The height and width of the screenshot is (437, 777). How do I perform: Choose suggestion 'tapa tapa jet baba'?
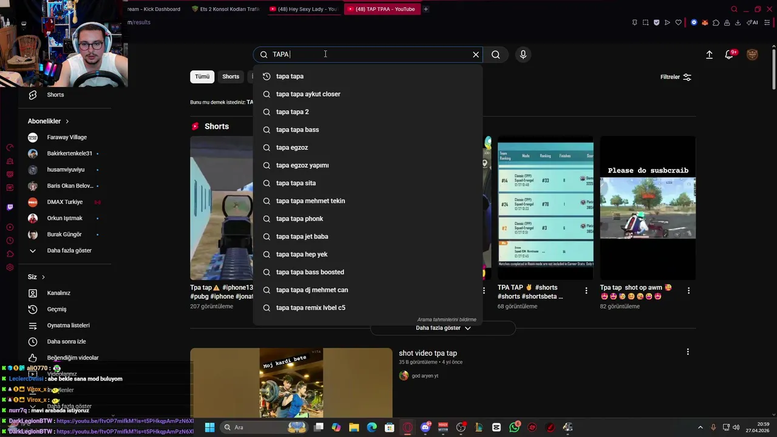[368, 237]
